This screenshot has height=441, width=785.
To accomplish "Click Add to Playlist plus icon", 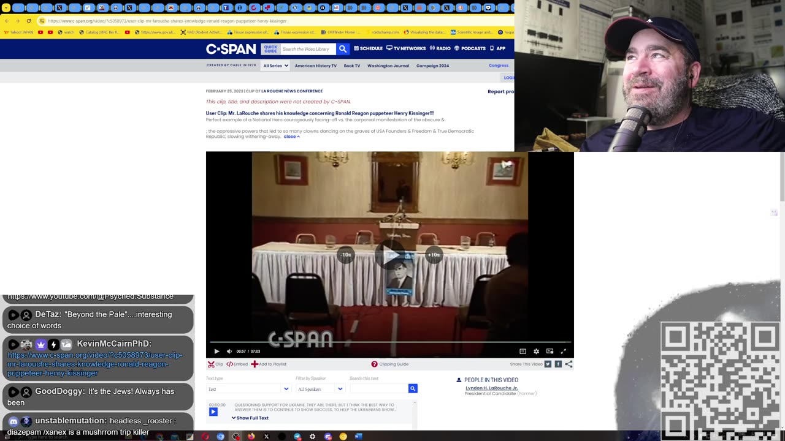I will (x=255, y=364).
